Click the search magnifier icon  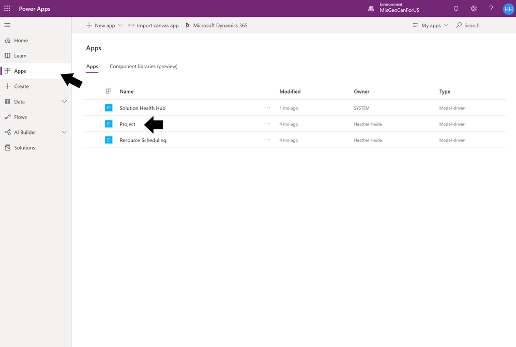pos(459,25)
